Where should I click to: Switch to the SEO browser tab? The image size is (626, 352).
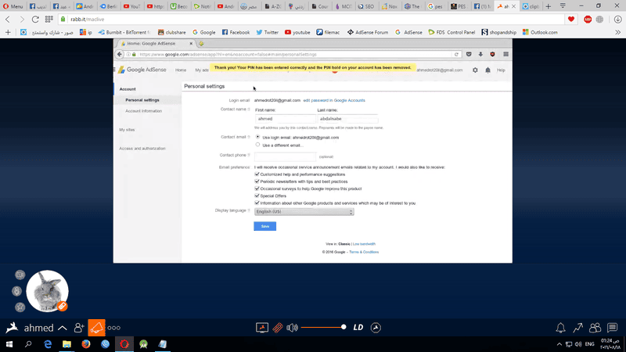point(366,6)
